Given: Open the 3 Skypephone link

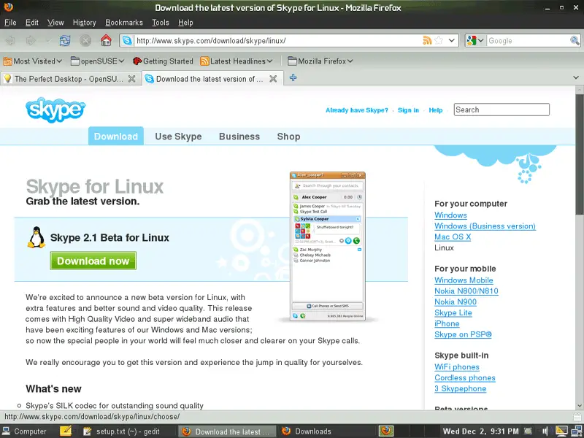Looking at the screenshot, I should tap(461, 388).
